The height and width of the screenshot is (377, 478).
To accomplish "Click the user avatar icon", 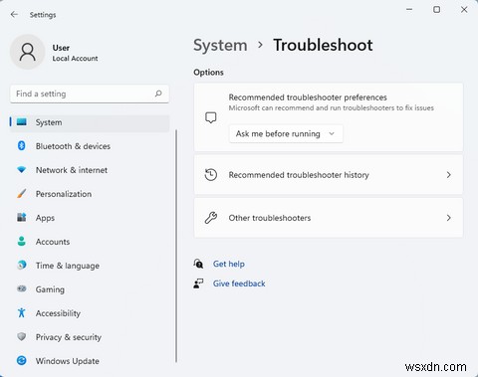I will click(28, 52).
